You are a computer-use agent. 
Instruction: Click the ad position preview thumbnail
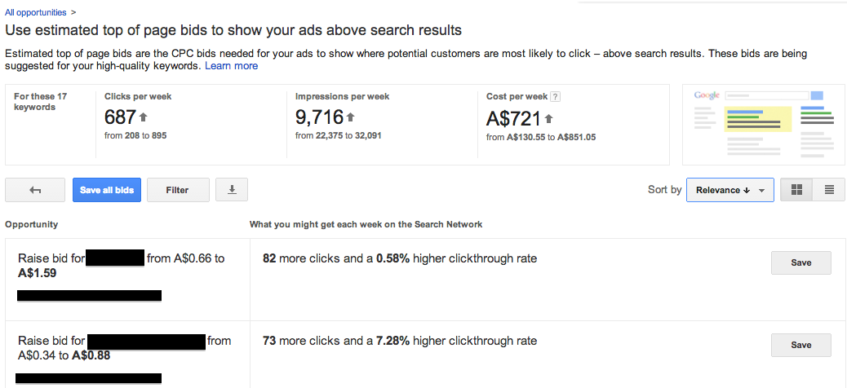tap(764, 124)
